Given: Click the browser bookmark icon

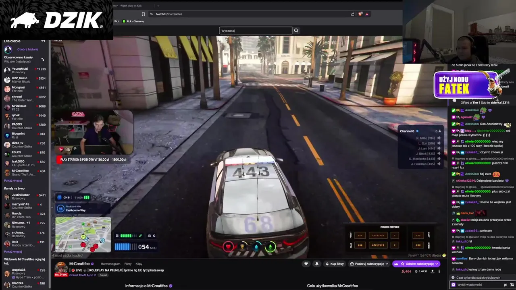Looking at the screenshot, I should tap(143, 14).
